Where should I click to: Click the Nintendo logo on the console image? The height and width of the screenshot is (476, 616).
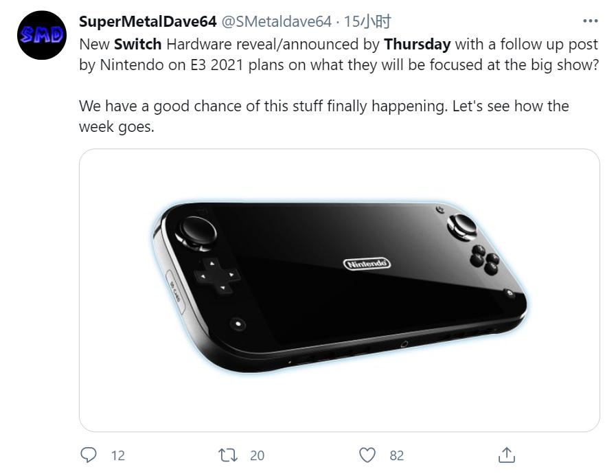367,264
